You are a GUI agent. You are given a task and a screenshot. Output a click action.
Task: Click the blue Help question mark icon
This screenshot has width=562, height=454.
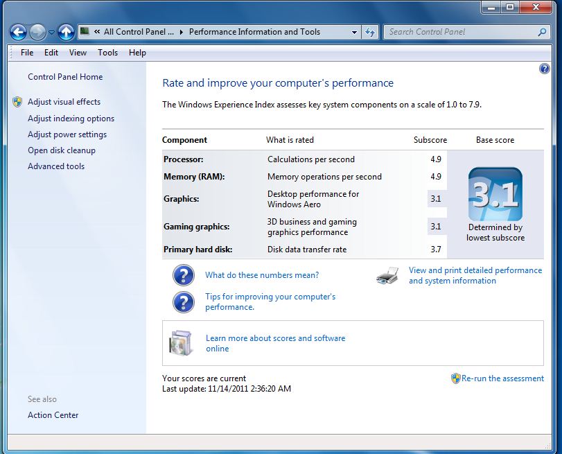coord(544,69)
